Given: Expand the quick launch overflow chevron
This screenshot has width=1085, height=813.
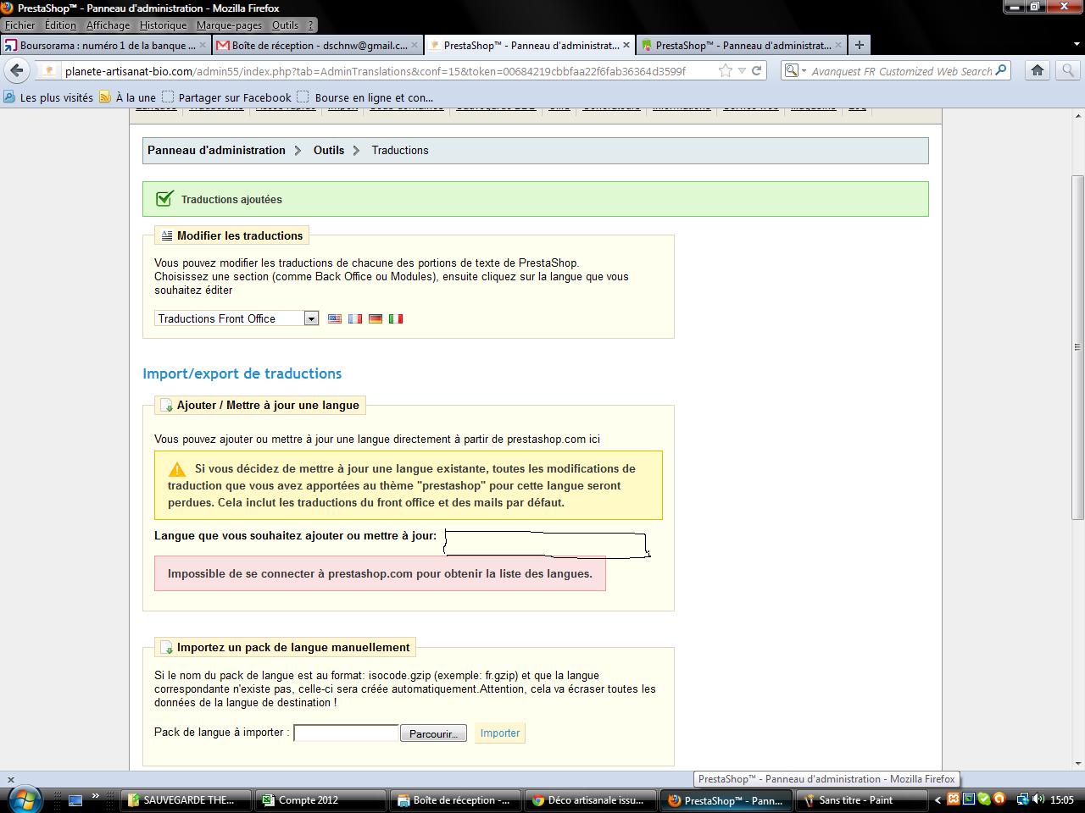Looking at the screenshot, I should click(95, 796).
